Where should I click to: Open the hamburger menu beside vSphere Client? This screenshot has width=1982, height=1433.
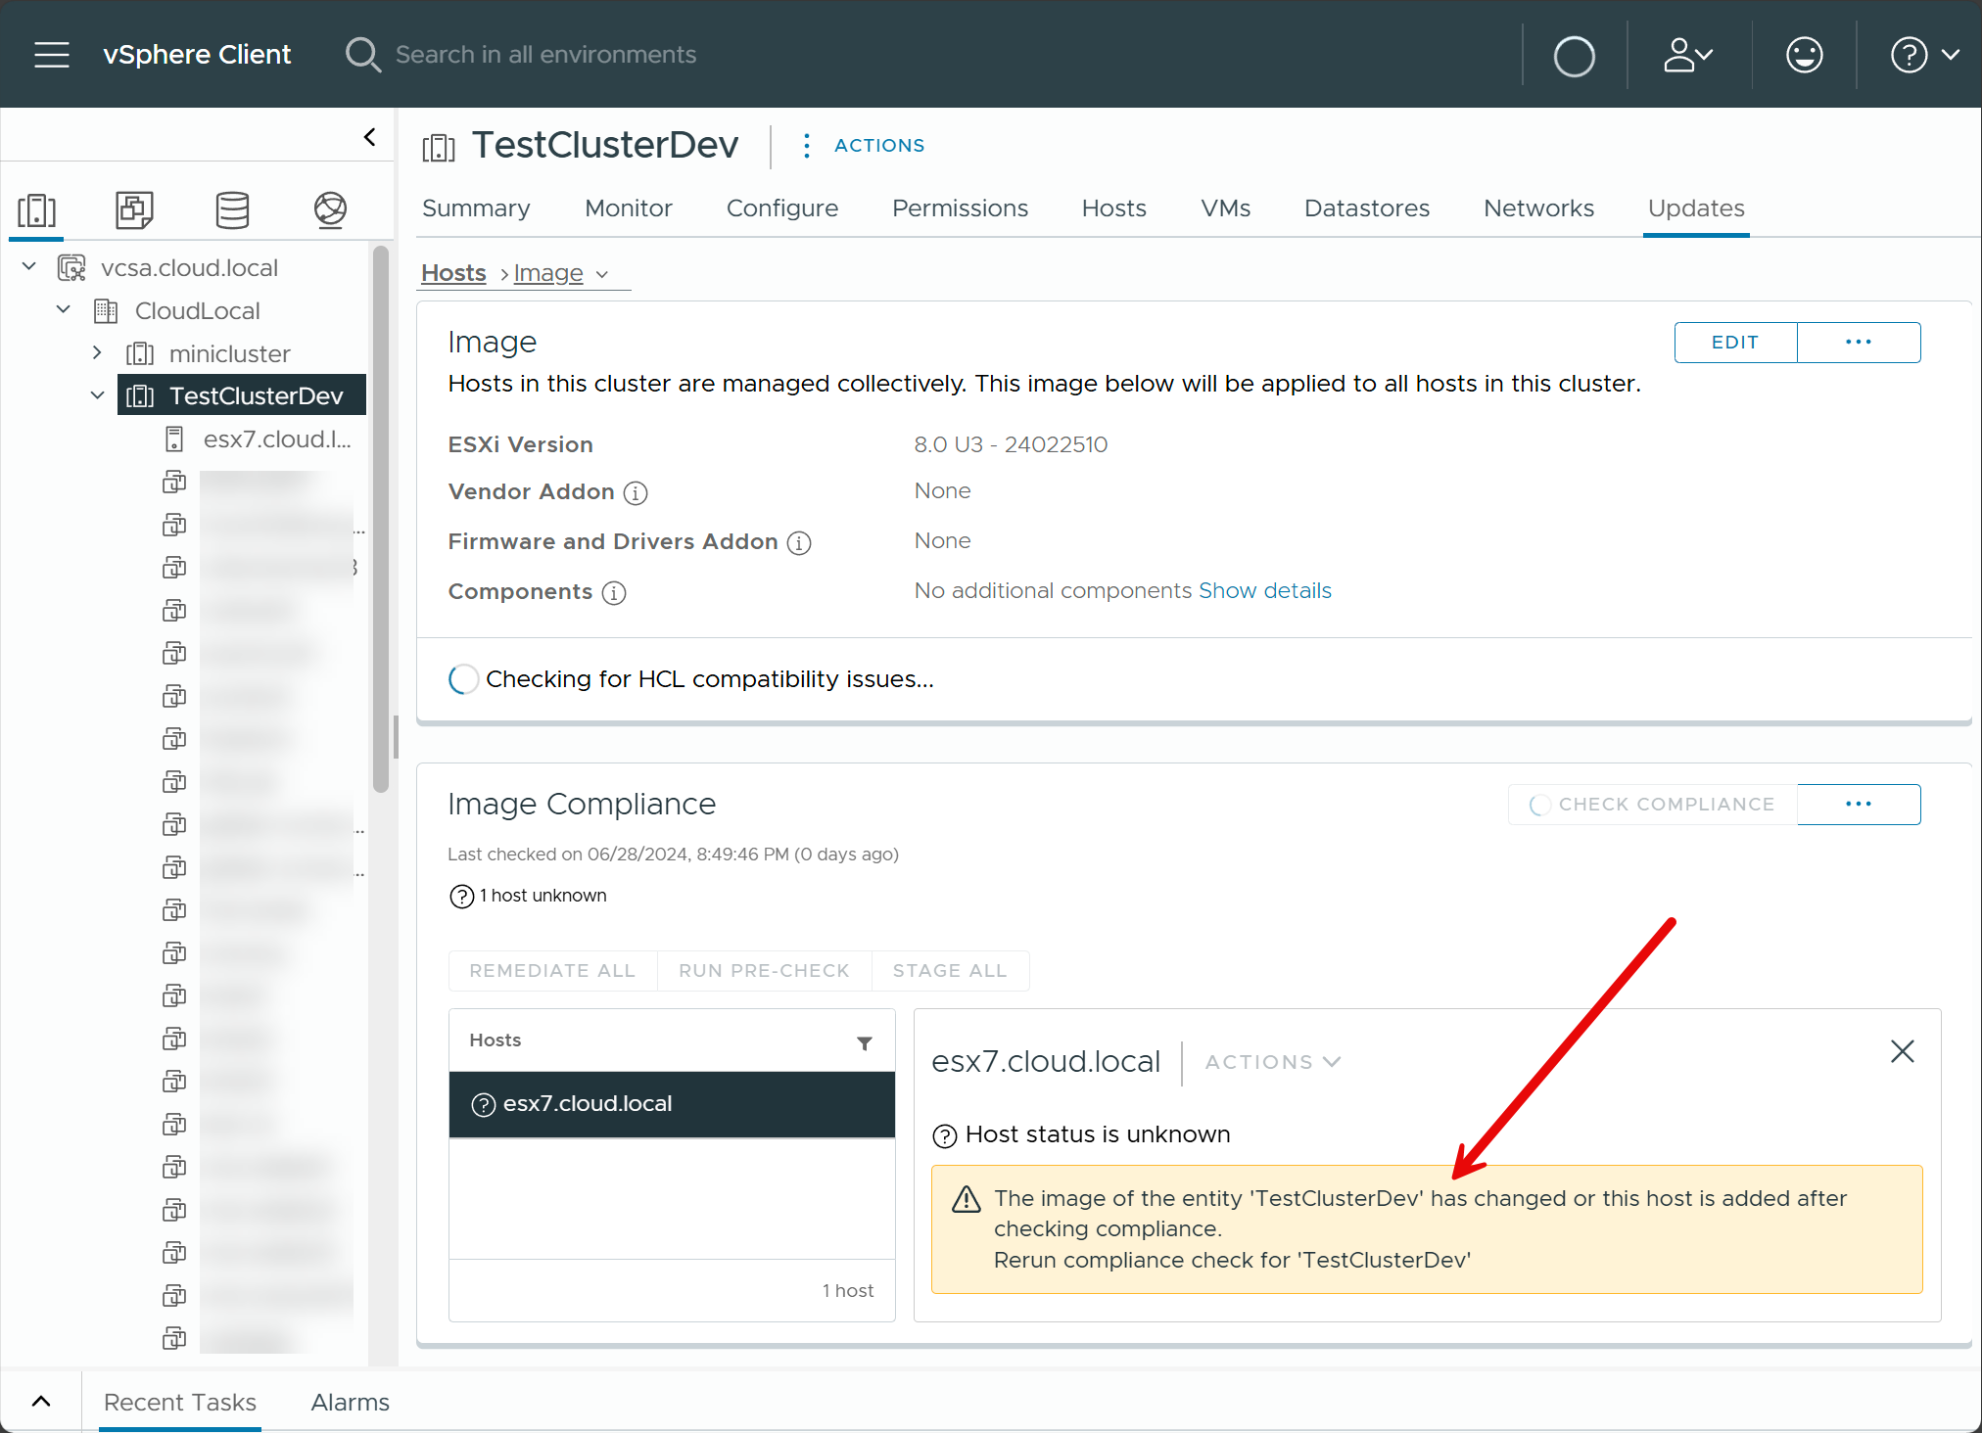51,54
